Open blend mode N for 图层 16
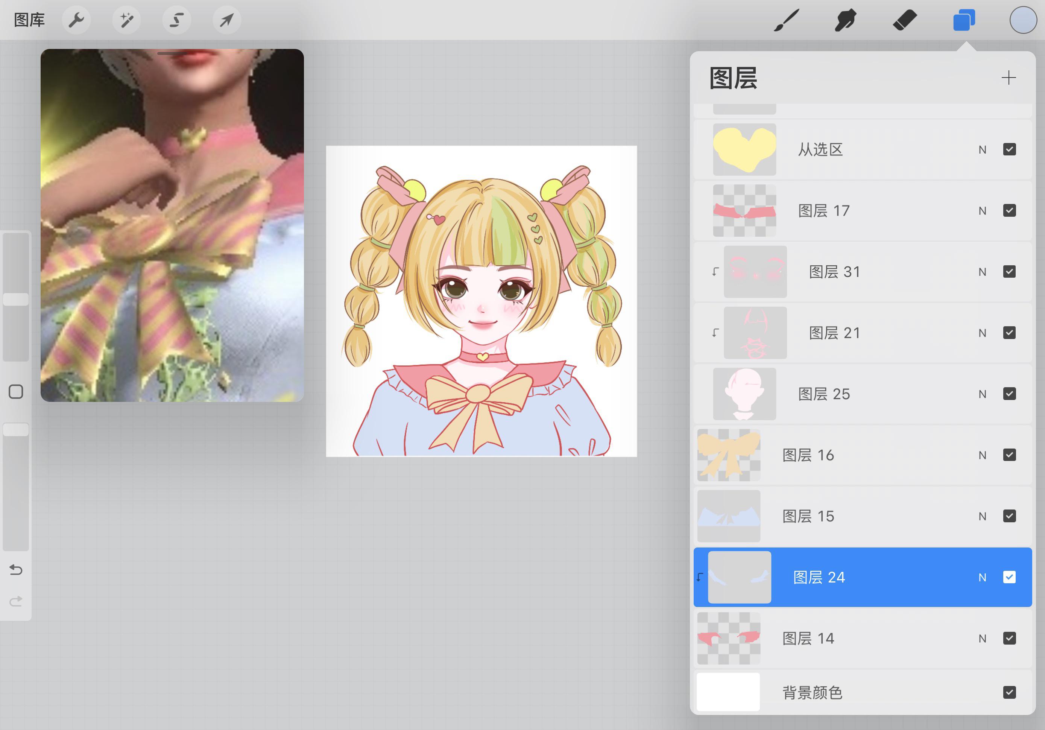This screenshot has width=1045, height=730. (982, 455)
